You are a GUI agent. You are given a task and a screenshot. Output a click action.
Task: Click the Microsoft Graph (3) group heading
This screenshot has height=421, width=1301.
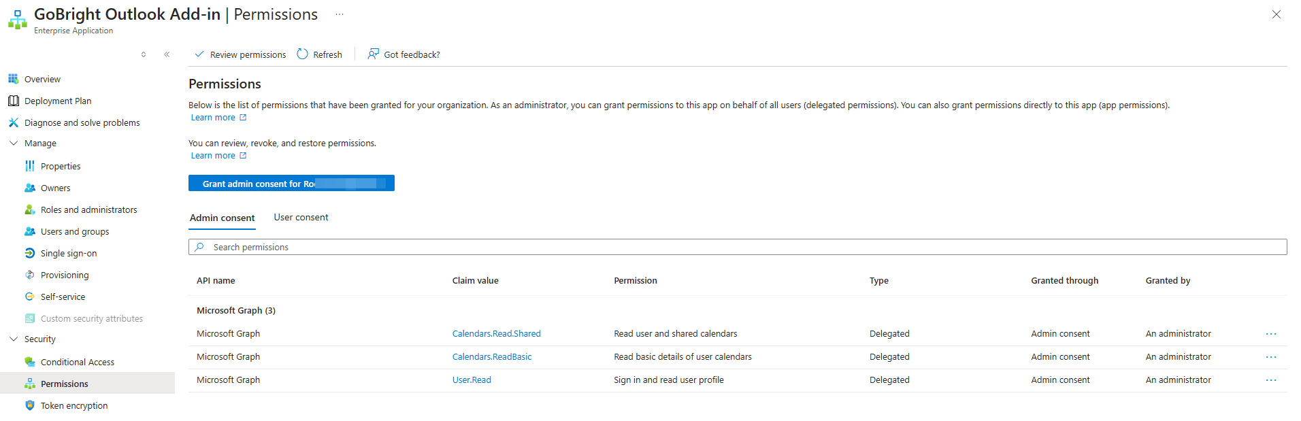pyautogui.click(x=236, y=311)
